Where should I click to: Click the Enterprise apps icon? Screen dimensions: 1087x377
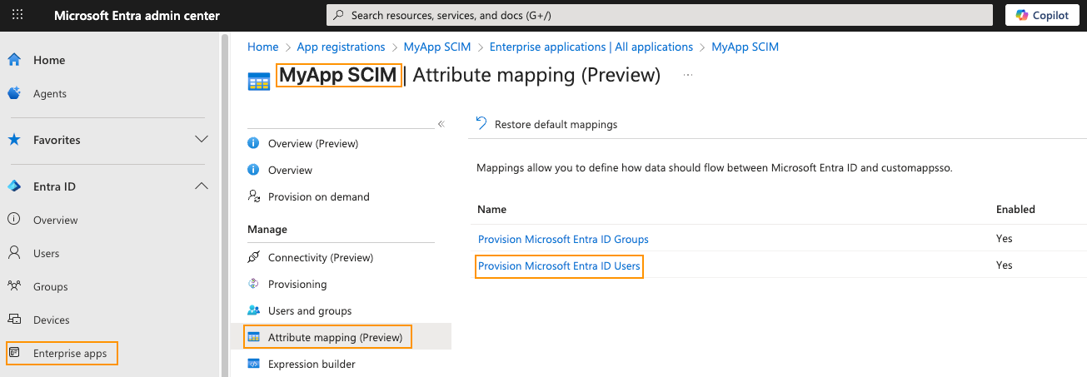14,353
